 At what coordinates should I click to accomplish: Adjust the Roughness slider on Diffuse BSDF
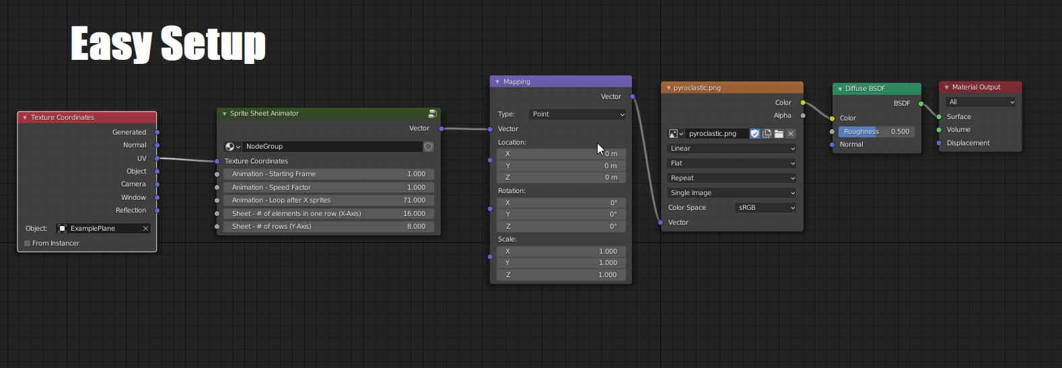[876, 132]
